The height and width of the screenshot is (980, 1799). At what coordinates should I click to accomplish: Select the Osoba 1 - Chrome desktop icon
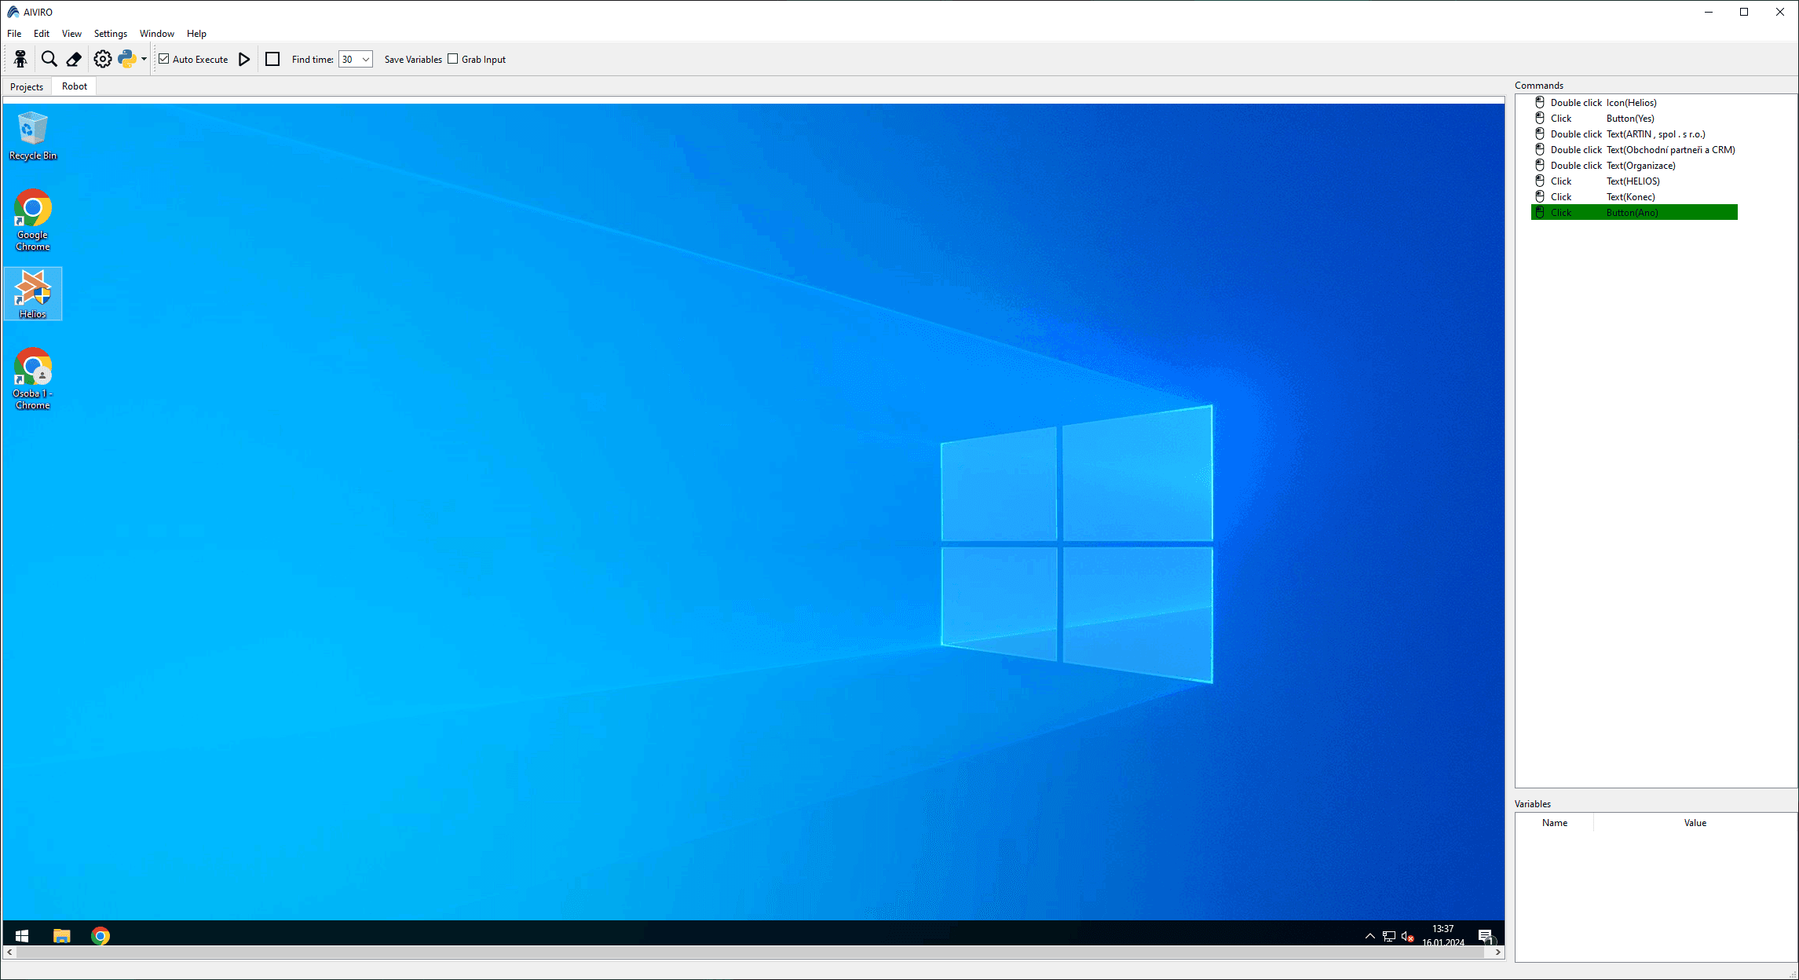tap(32, 378)
